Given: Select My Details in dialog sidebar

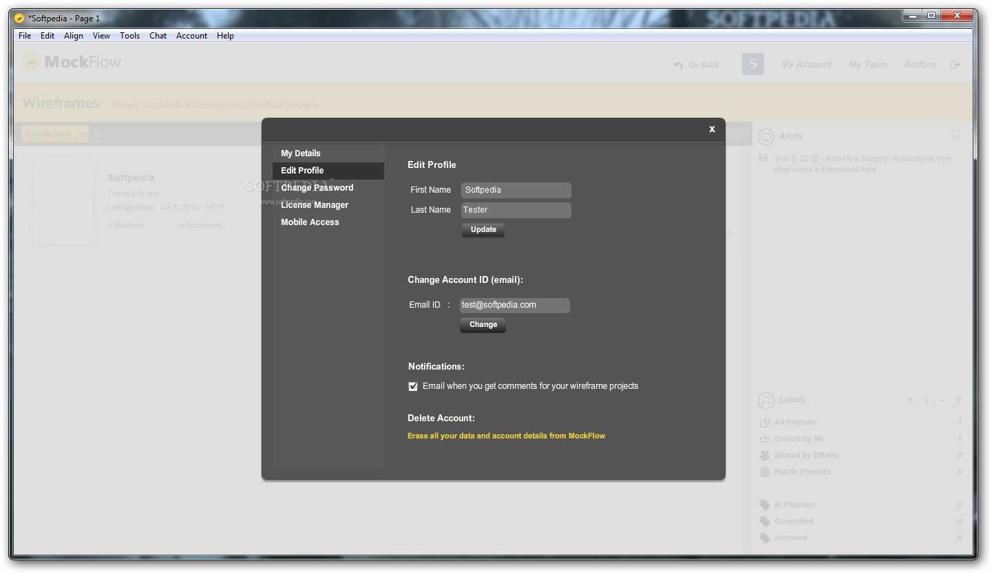Looking at the screenshot, I should [x=328, y=153].
